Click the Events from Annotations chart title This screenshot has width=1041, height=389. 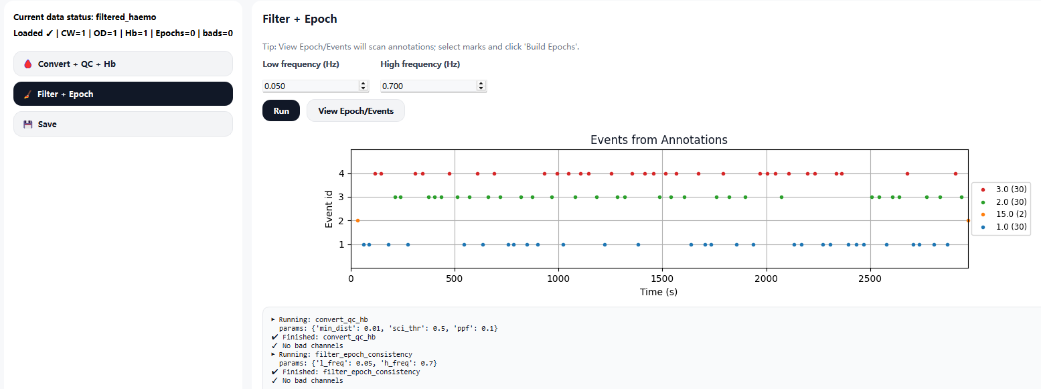pyautogui.click(x=659, y=140)
